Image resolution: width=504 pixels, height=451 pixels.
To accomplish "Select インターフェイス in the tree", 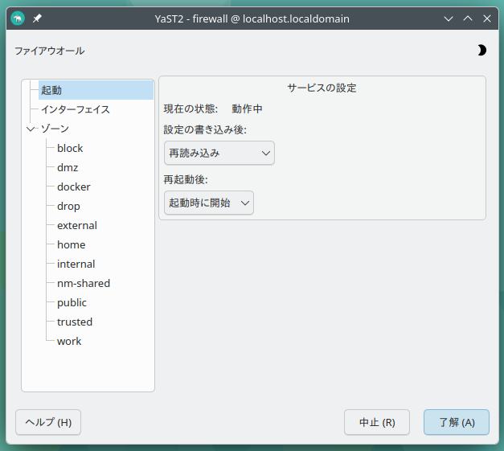I will coord(76,109).
